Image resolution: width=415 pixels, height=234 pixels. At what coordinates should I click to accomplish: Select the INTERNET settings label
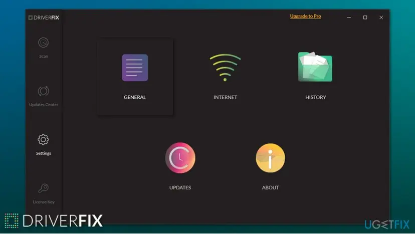[225, 97]
